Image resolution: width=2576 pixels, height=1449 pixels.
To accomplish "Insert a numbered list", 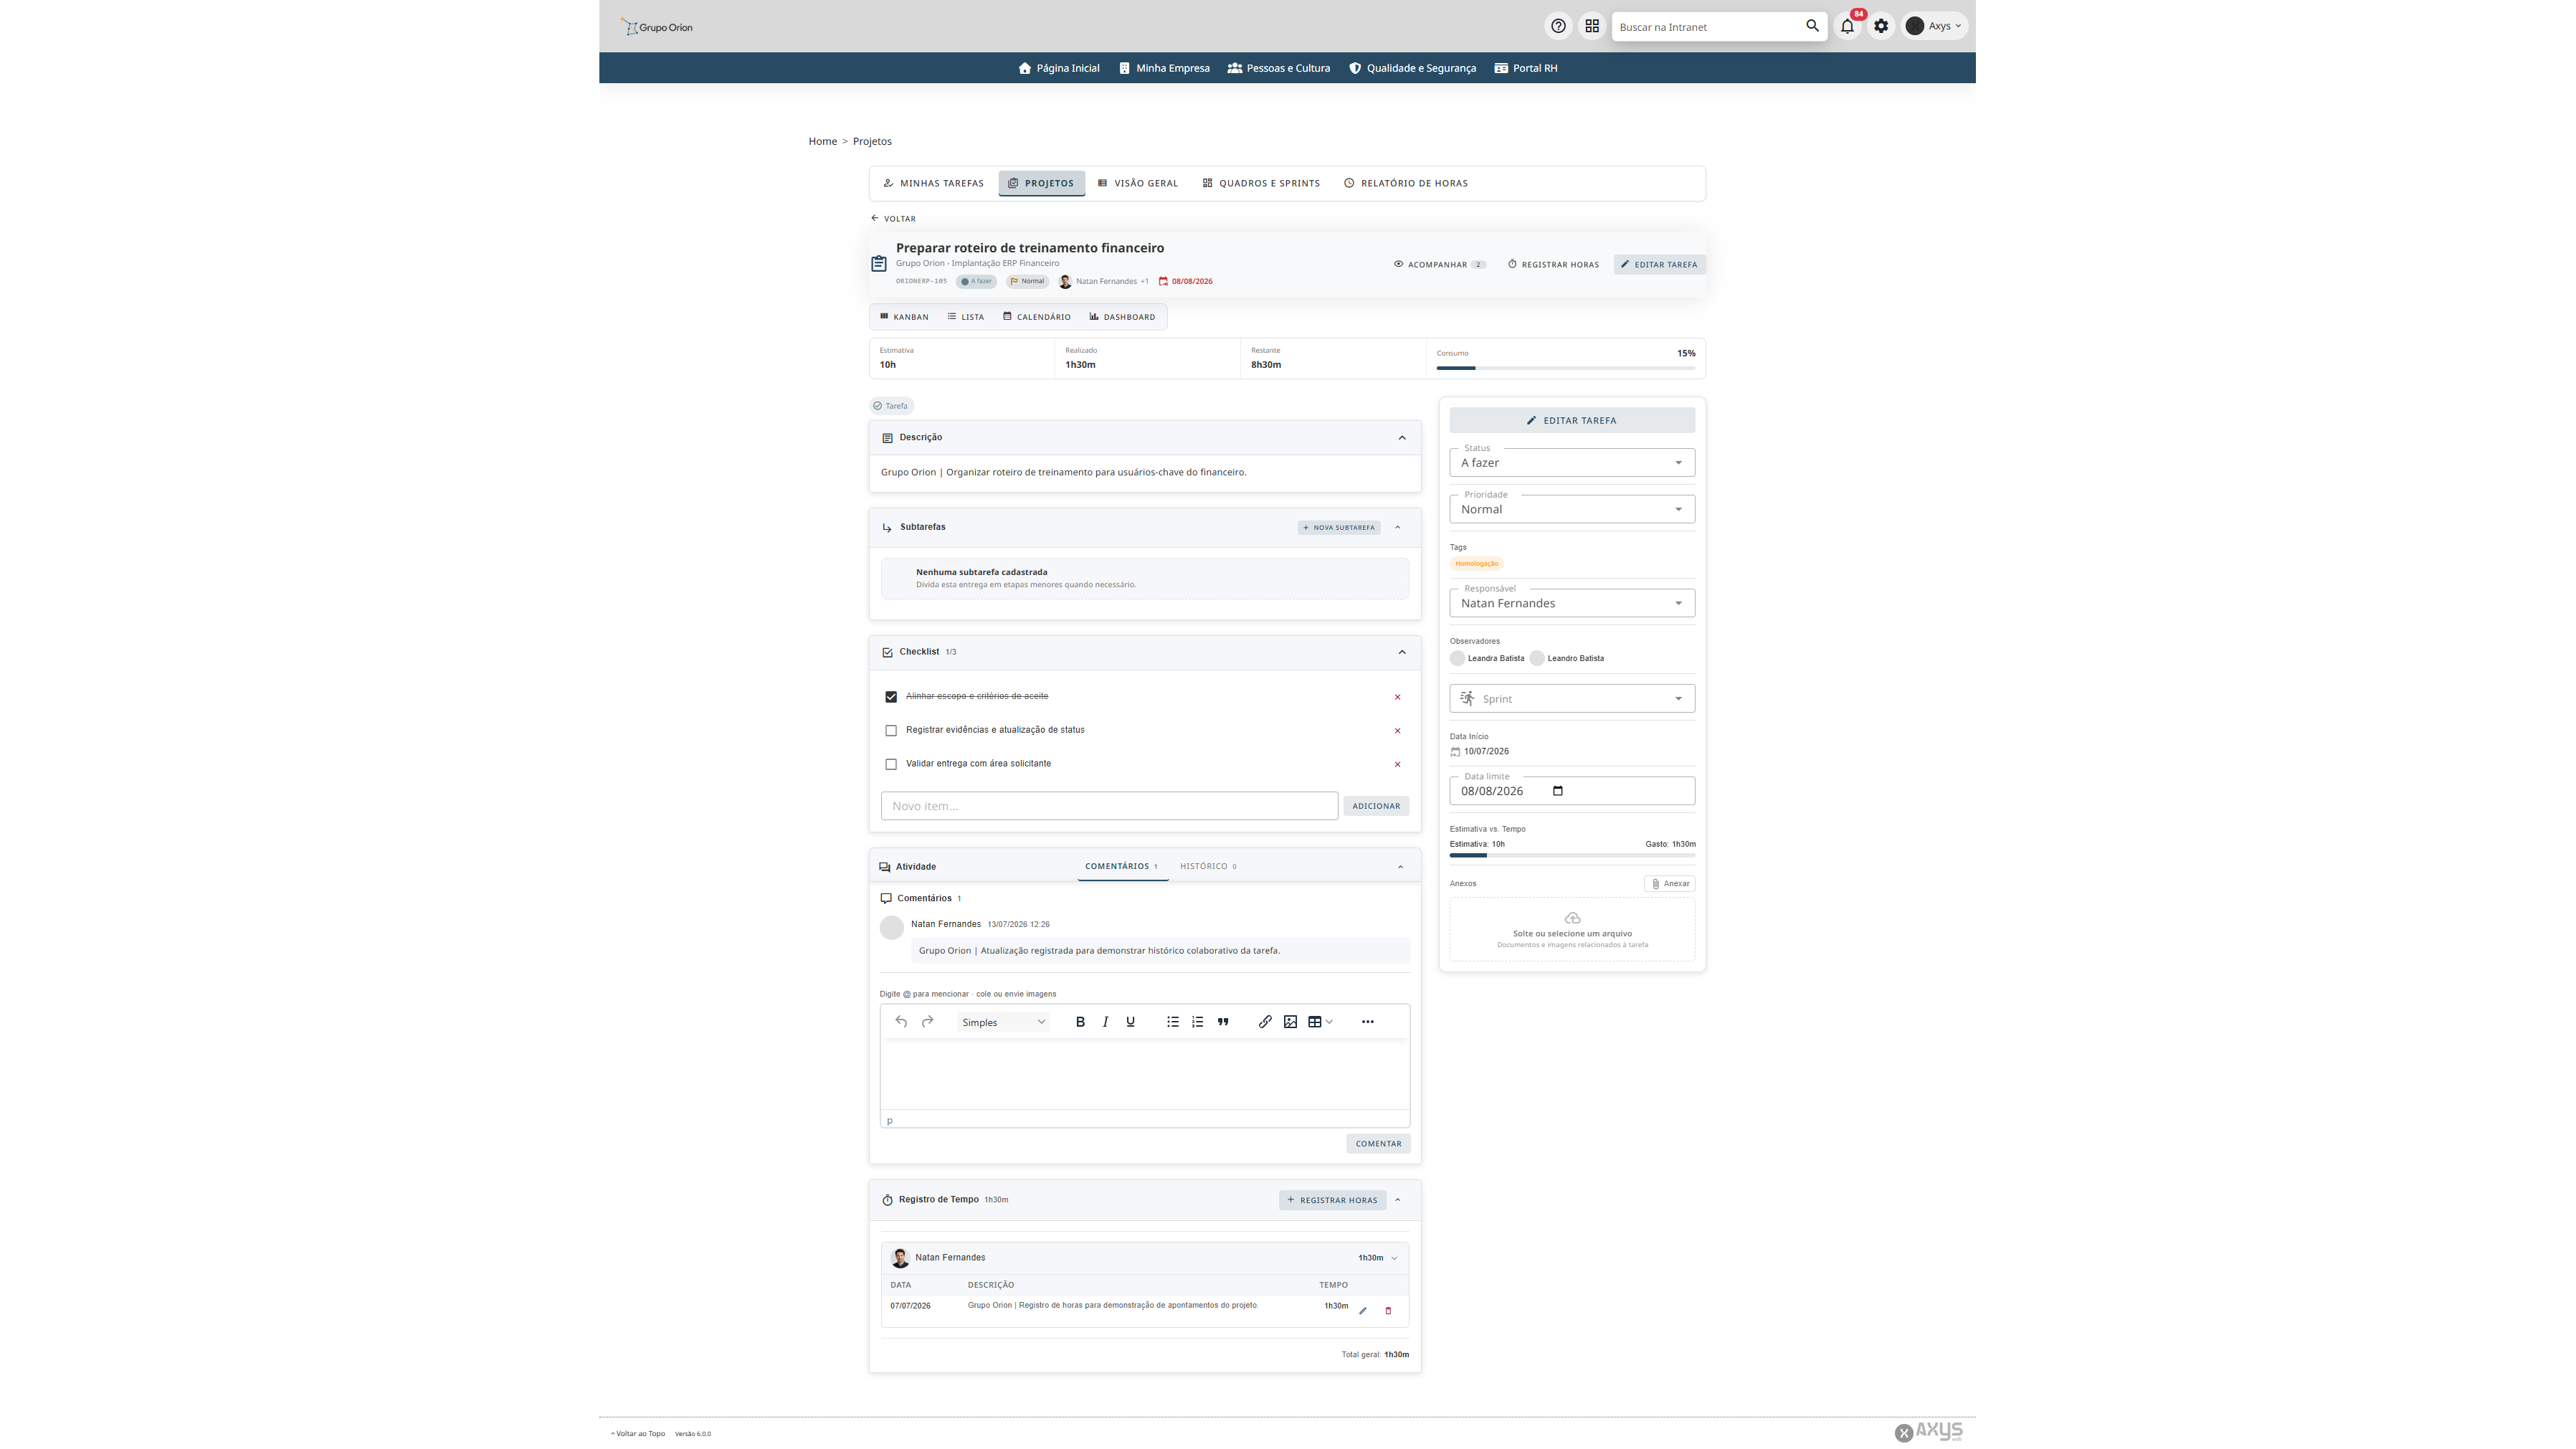I will pyautogui.click(x=1197, y=1021).
